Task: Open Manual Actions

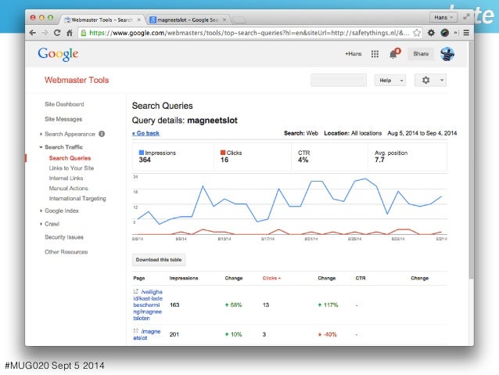Action: (68, 189)
